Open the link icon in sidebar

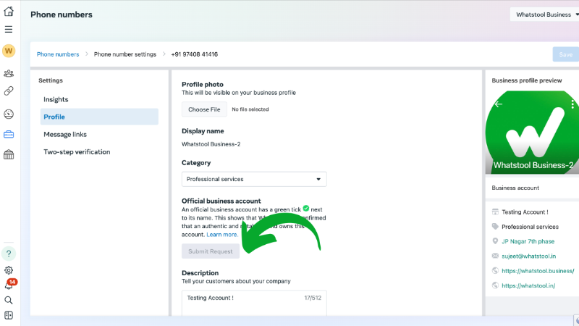coord(9,91)
